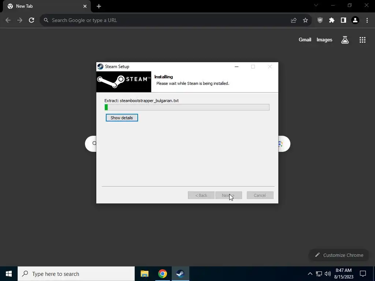Close the Steam Setup dialog

coord(270,67)
